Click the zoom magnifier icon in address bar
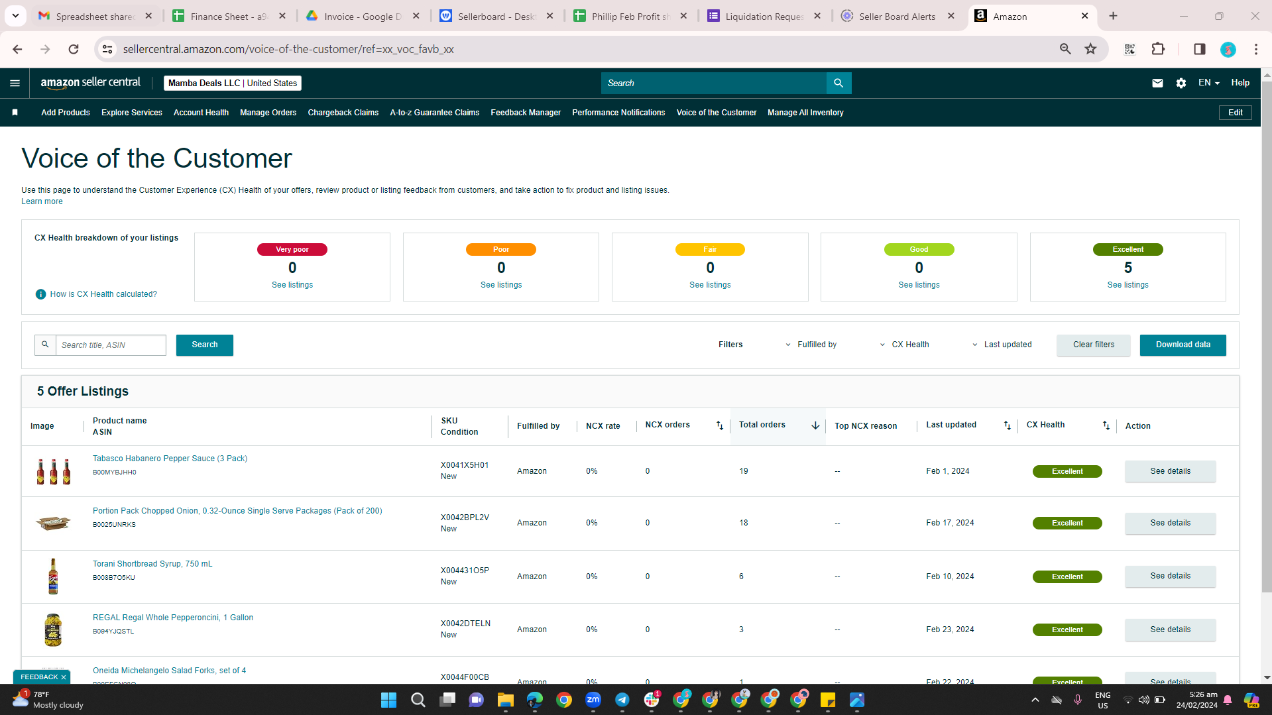This screenshot has height=715, width=1272. click(x=1065, y=49)
